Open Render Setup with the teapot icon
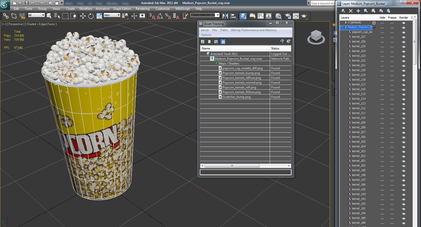This screenshot has width=421, height=227. pos(288,16)
